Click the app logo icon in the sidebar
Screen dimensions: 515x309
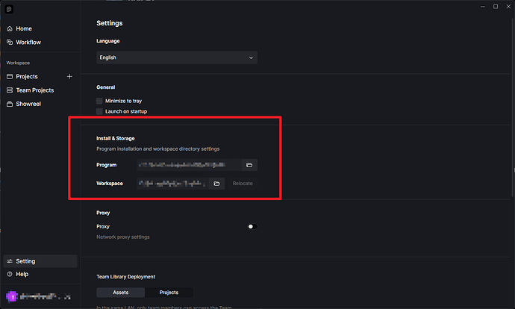point(9,8)
